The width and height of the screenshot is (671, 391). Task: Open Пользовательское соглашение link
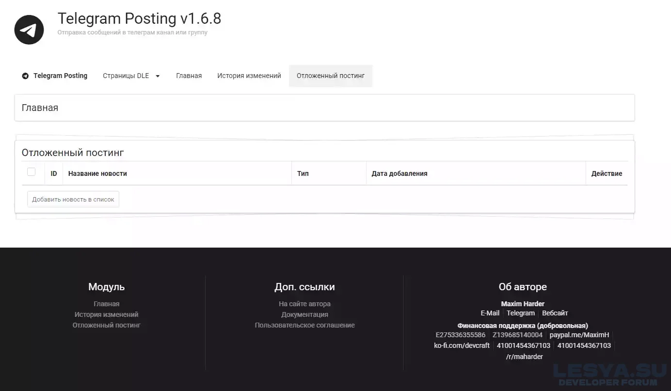[x=304, y=325]
